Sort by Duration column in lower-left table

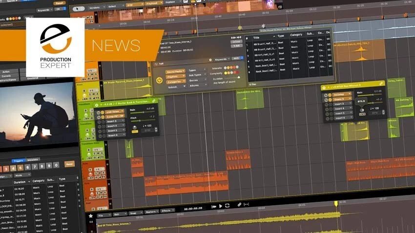click(x=21, y=182)
